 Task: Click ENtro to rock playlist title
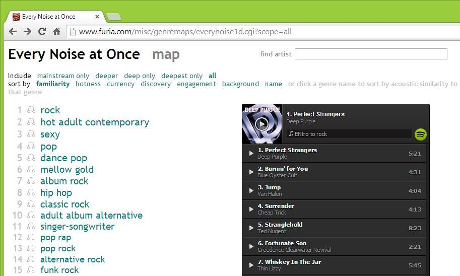311,134
